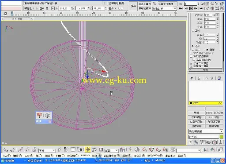Click the Pin Stack icon
226x164 pixels.
[192, 78]
